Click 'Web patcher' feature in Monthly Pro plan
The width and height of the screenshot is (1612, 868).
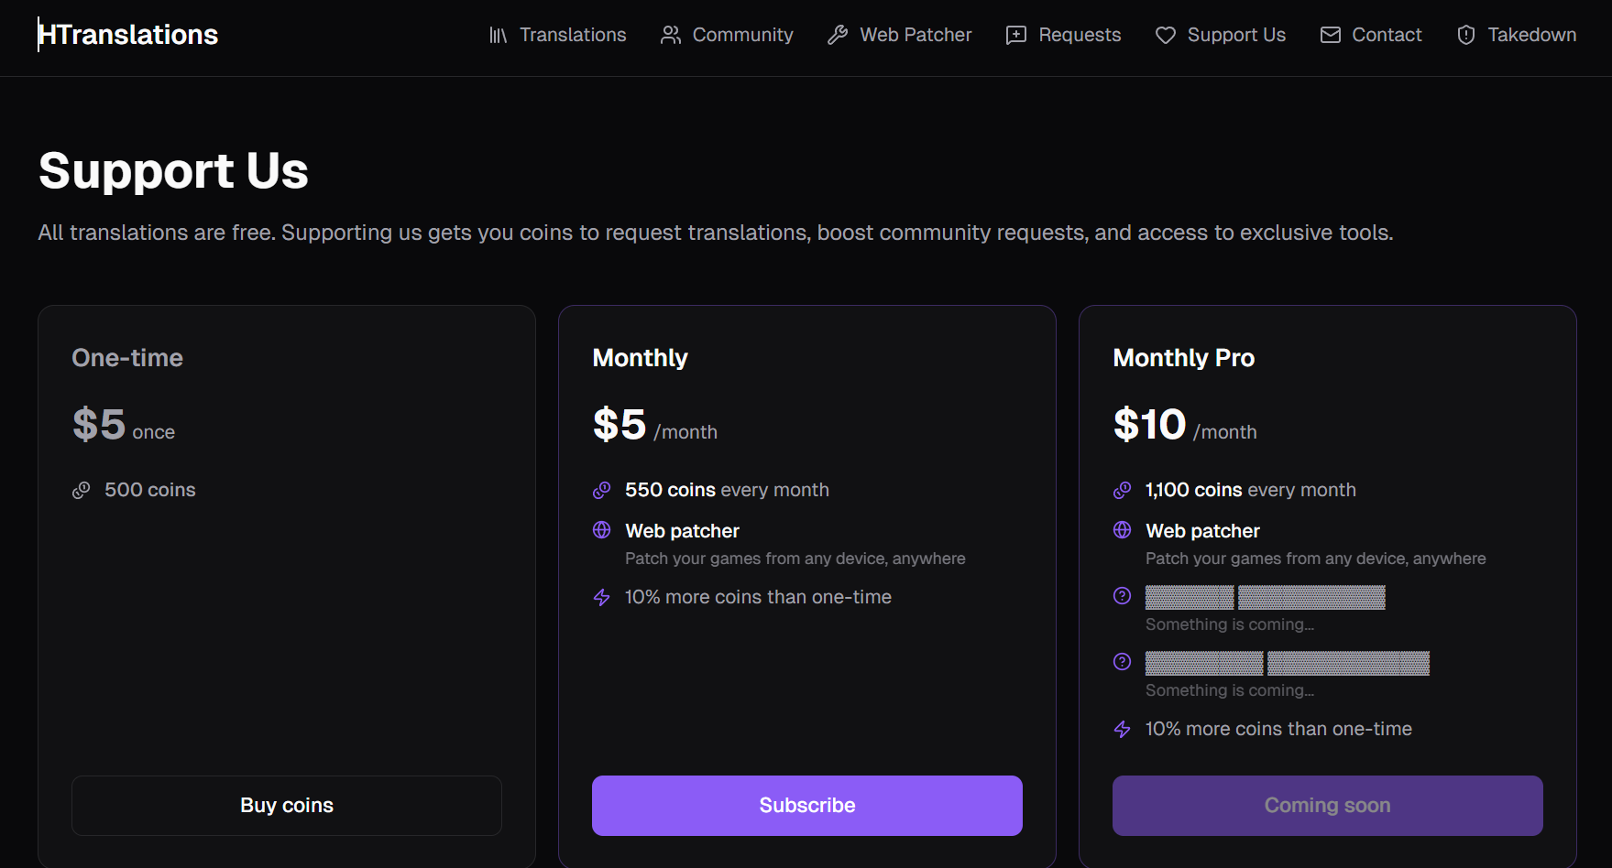point(1202,531)
